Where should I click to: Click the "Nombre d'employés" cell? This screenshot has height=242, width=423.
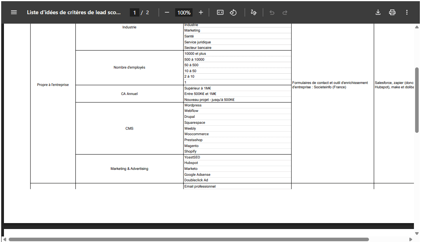(x=129, y=67)
